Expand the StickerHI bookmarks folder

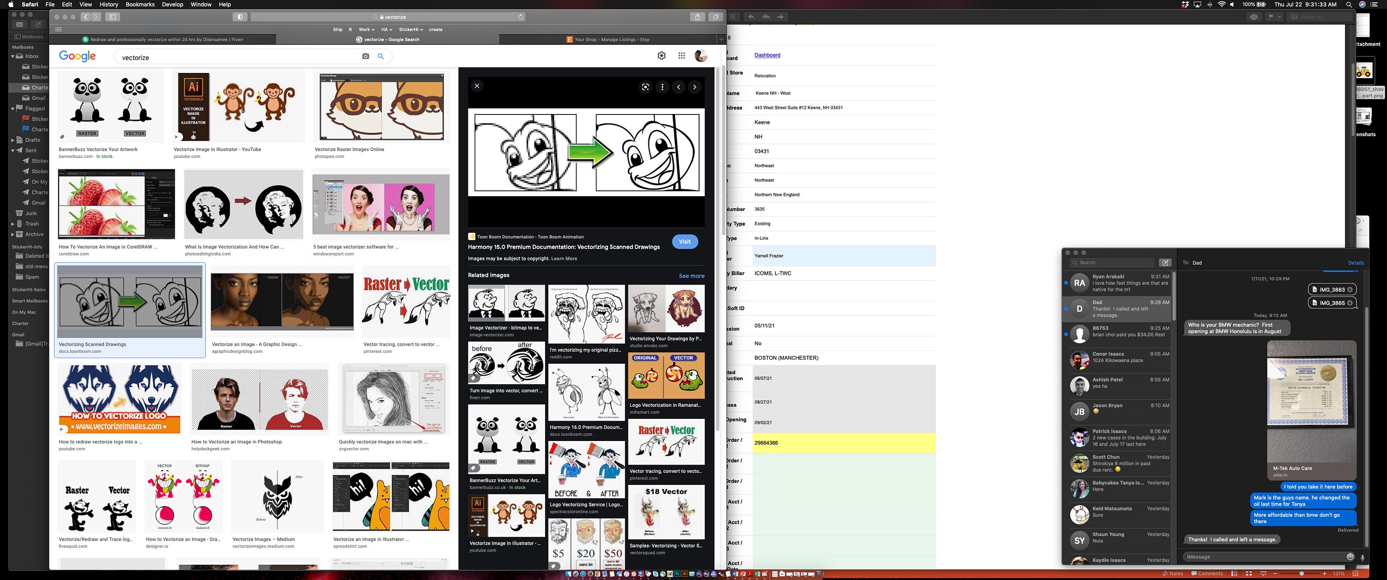[411, 30]
